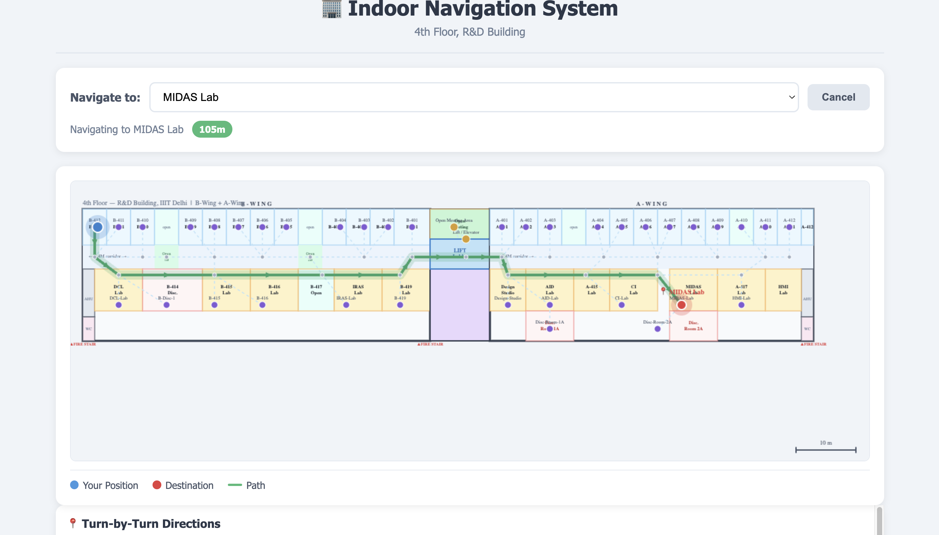The width and height of the screenshot is (939, 535).
Task: Click the red MIDAS Lab destination marker
Action: (682, 305)
